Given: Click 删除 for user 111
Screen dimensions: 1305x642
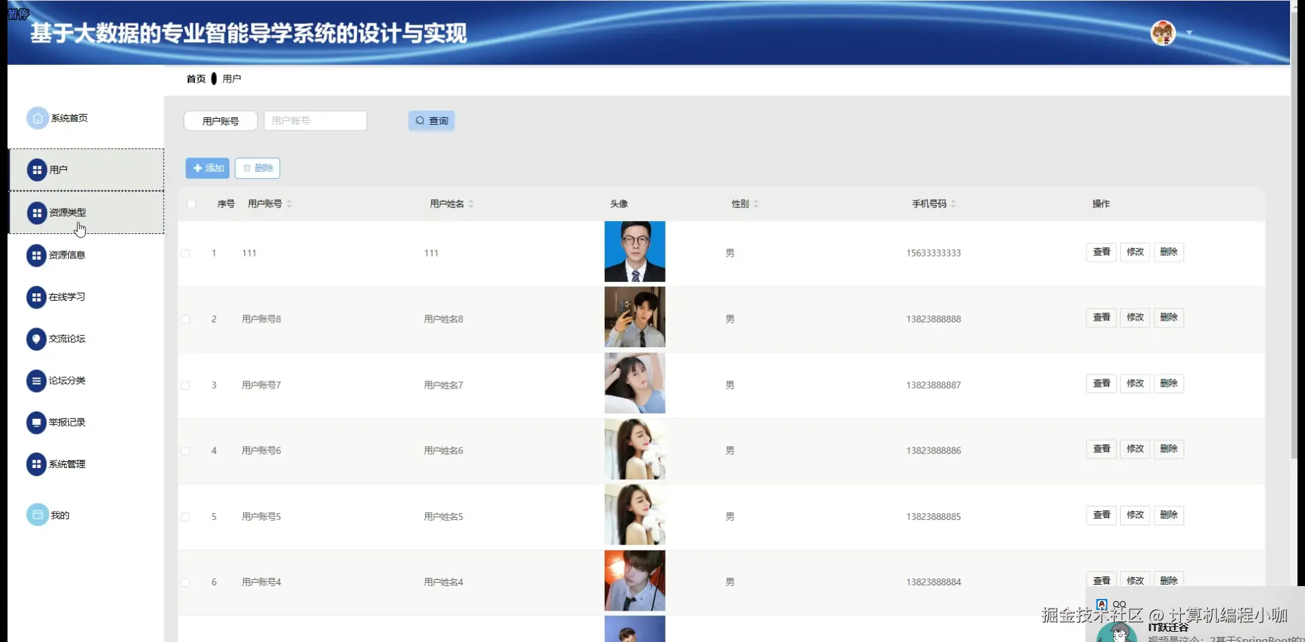Looking at the screenshot, I should [x=1168, y=252].
